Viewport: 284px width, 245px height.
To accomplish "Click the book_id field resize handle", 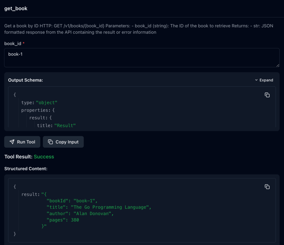I will [x=278, y=65].
